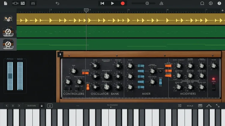Open keyboard controls sliders icon
Image resolution: width=225 pixels, height=126 pixels.
point(180,106)
